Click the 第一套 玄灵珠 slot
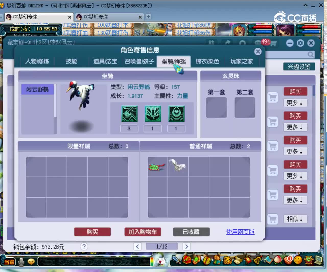 [x=216, y=108]
